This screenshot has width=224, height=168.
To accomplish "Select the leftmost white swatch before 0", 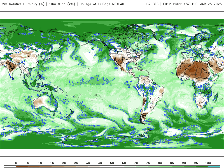I will (10, 167).
